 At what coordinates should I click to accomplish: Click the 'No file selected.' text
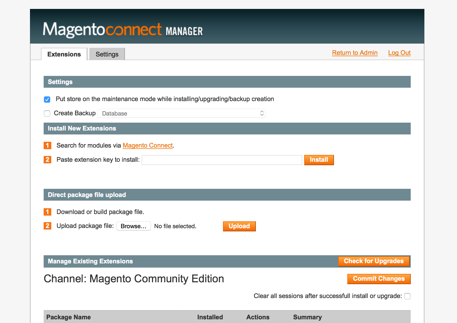point(175,226)
